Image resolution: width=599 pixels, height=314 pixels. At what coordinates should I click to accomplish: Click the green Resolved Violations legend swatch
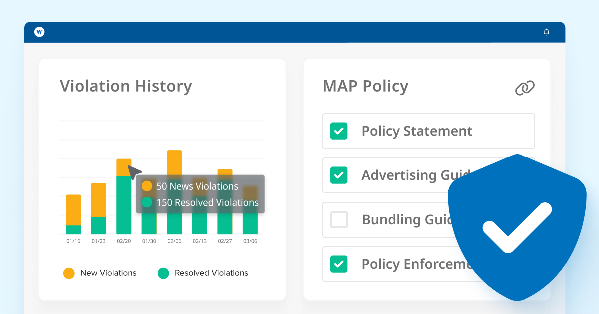[163, 273]
